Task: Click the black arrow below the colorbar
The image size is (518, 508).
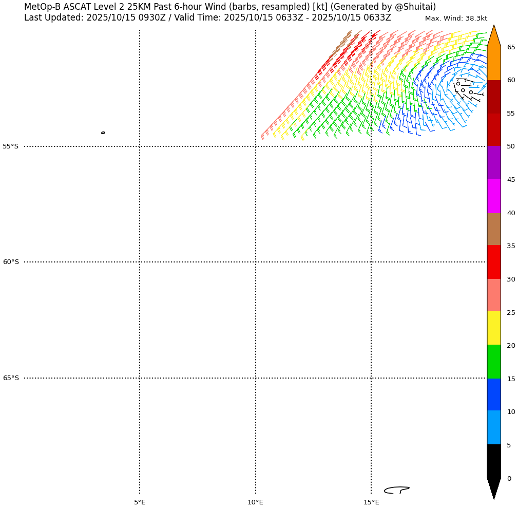Action: coord(493,488)
